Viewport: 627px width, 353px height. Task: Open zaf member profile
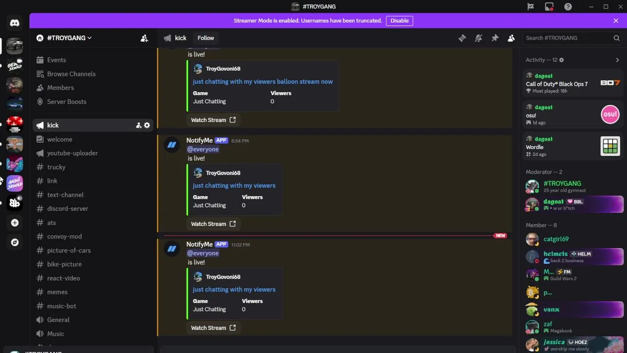573,327
